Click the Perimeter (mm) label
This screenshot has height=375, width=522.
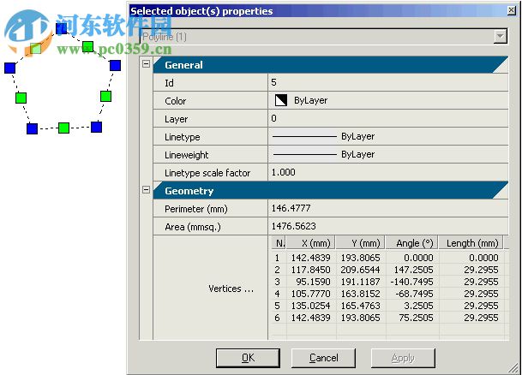[x=196, y=209]
